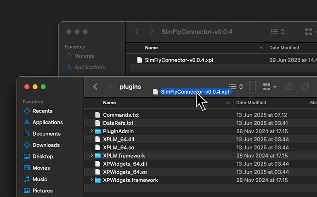Click the Share icon in plugins toolbar

(289, 86)
